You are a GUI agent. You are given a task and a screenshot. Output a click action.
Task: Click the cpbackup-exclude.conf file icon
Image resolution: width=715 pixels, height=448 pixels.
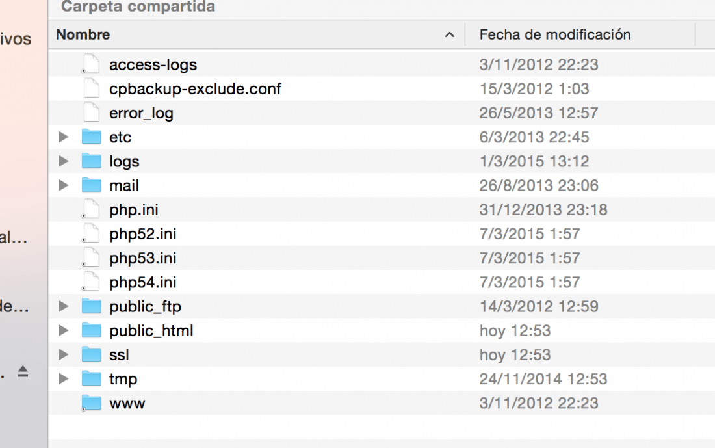tap(91, 88)
